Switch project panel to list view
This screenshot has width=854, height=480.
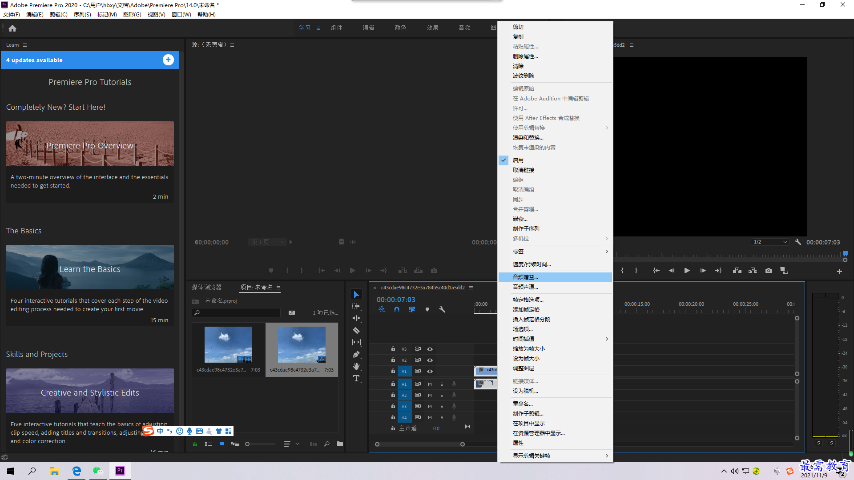208,444
